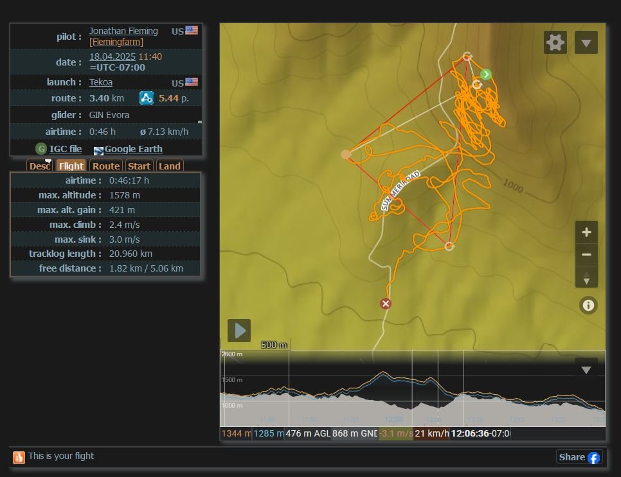Open pilot profile Jonathan Fleming
621x477 pixels.
[x=123, y=31]
